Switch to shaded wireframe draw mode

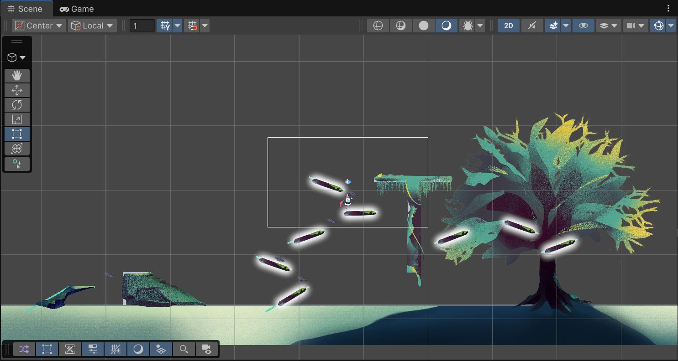coord(401,26)
